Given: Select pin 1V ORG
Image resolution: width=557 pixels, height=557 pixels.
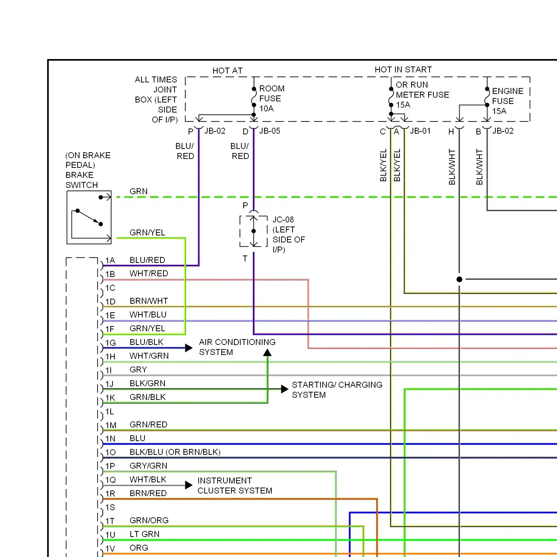Looking at the screenshot, I should (127, 548).
